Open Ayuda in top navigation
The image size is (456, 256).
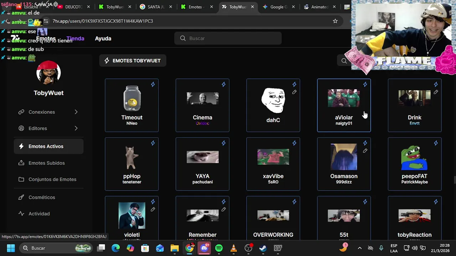tap(103, 38)
